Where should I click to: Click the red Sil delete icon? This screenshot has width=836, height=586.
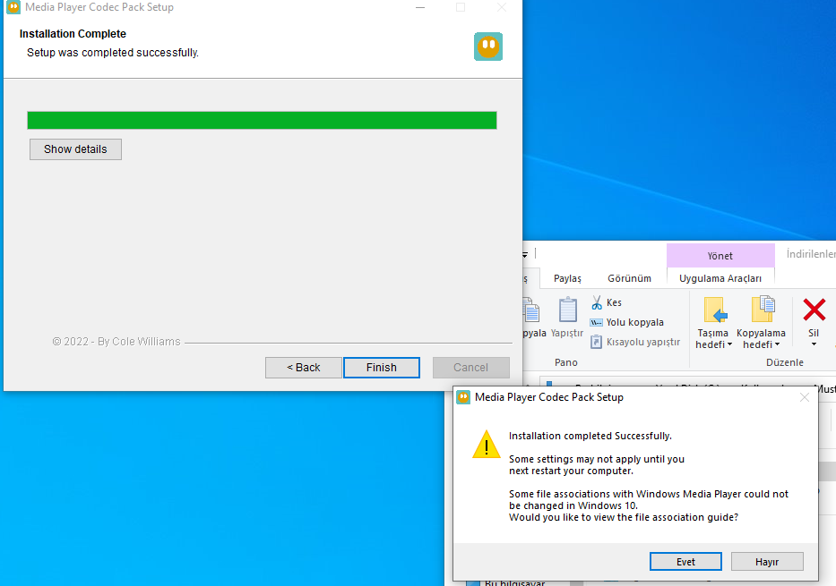[x=814, y=310]
